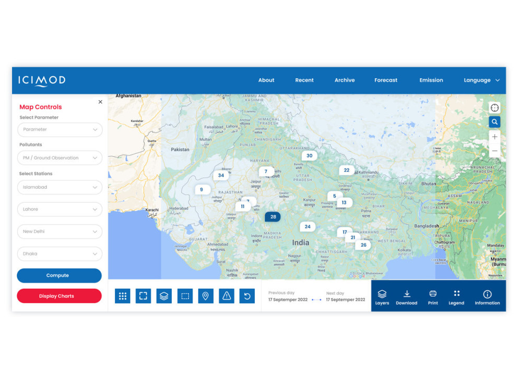Click the 17 map marker
Image resolution: width=522 pixels, height=391 pixels.
coord(345,232)
